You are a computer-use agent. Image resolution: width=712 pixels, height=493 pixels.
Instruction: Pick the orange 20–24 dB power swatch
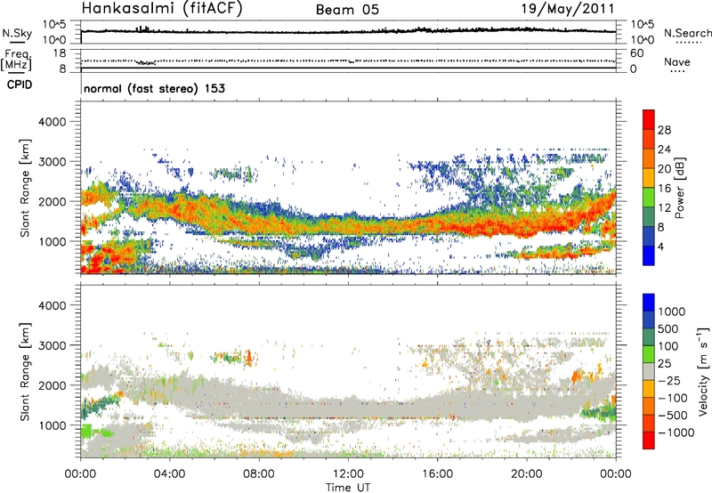point(649,158)
